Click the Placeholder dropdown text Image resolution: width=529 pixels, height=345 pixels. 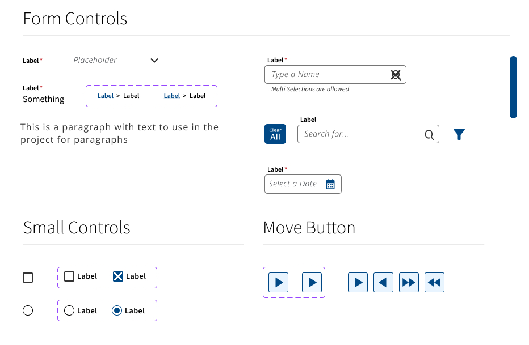95,61
